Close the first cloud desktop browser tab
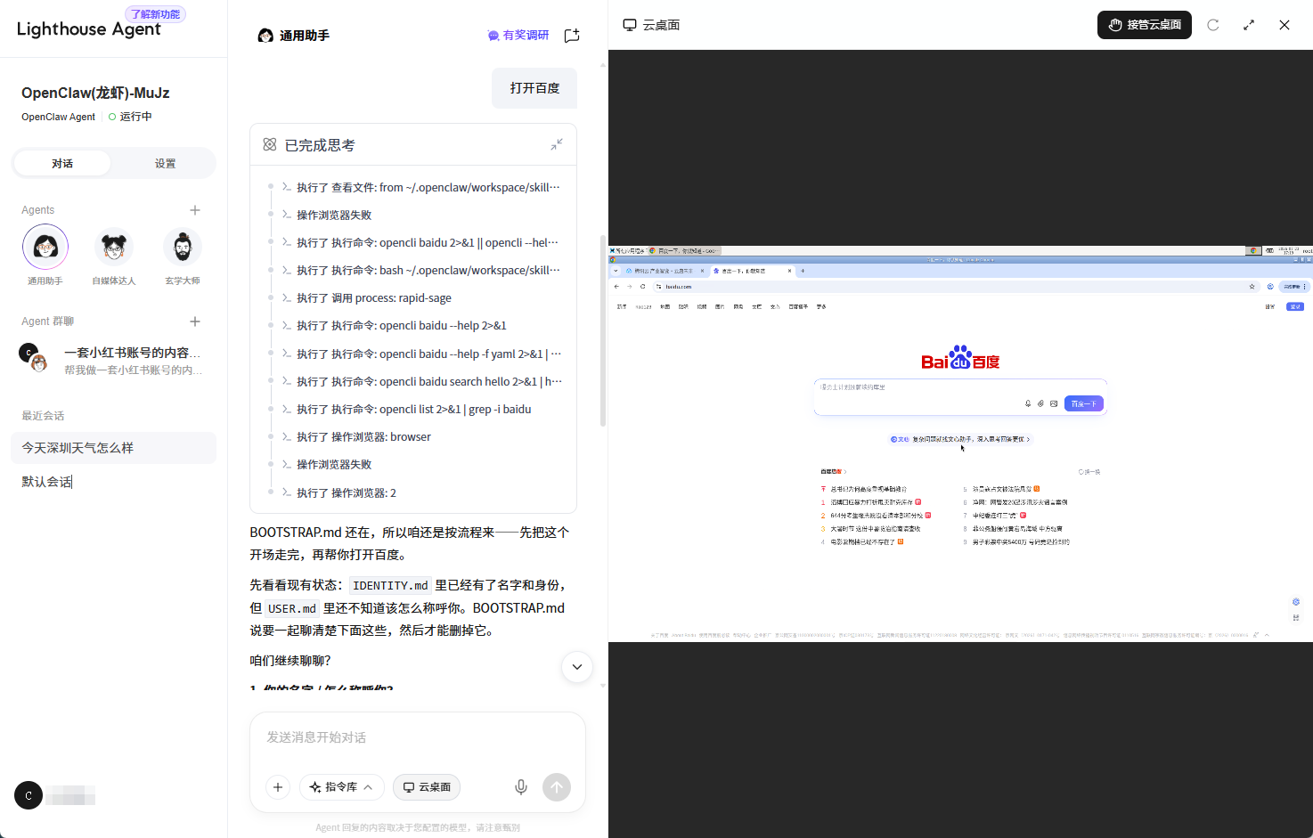The image size is (1313, 838). point(702,271)
